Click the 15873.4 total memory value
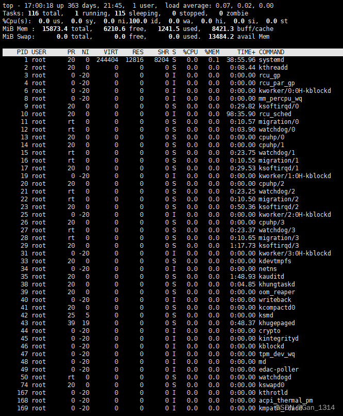343x416 pixels. pyautogui.click(x=55, y=29)
